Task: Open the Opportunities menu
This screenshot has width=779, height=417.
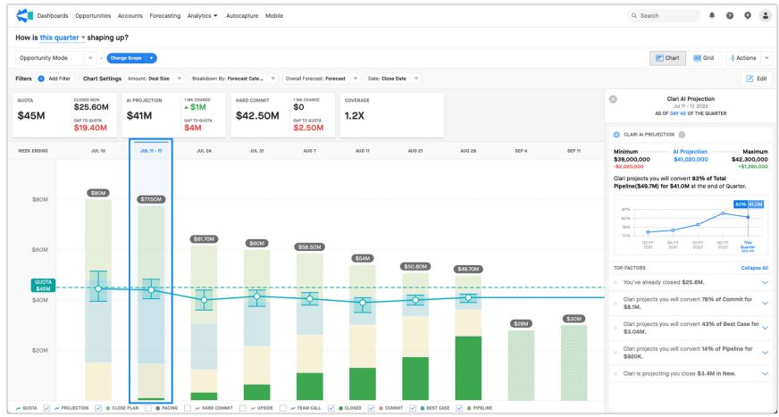Action: point(93,16)
